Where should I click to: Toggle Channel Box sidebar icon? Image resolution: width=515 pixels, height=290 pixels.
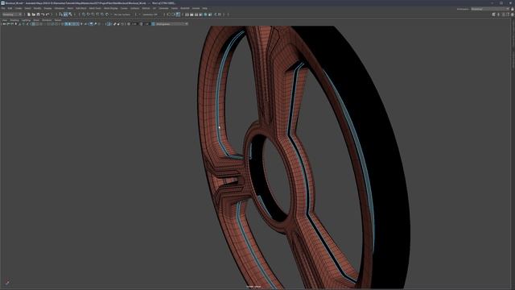[513, 14]
